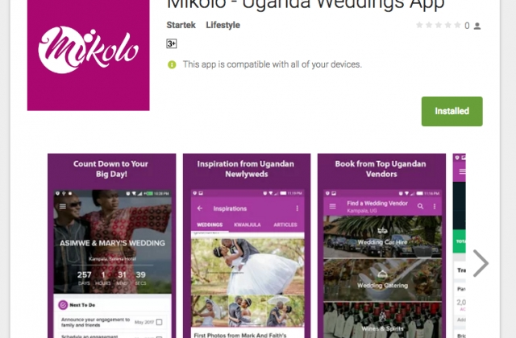Click the green compatibility info icon
516x338 pixels.
pyautogui.click(x=172, y=64)
